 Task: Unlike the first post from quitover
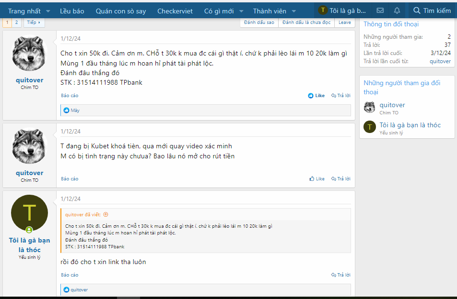pos(316,96)
